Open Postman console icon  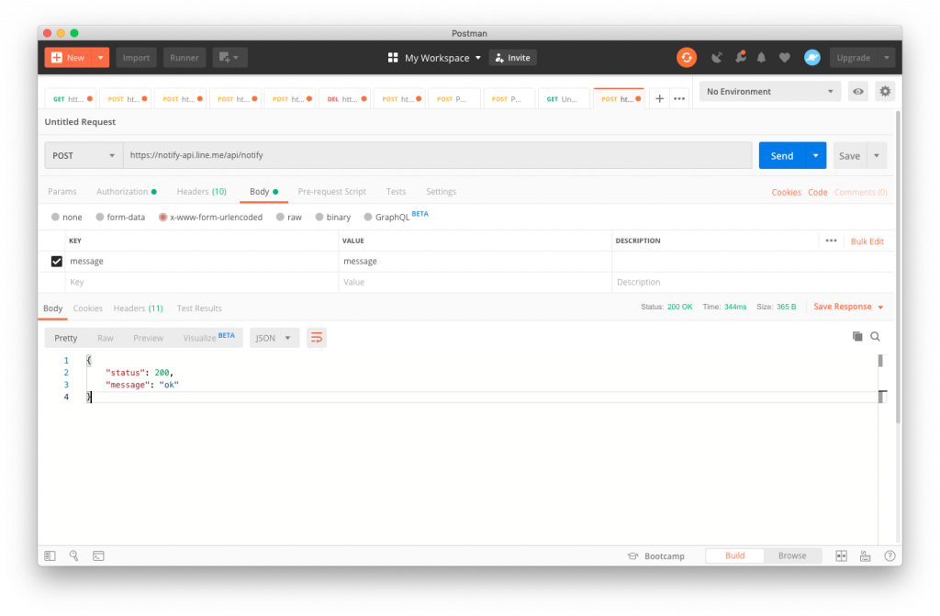pyautogui.click(x=98, y=556)
